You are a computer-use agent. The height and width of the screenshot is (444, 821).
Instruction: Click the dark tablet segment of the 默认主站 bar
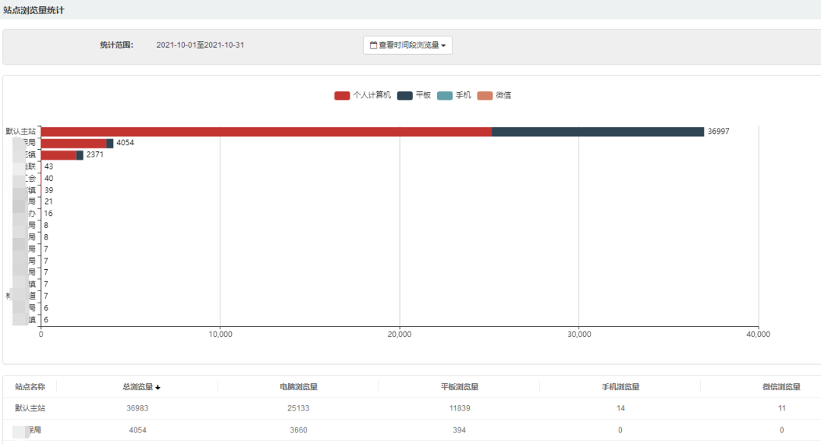coord(598,132)
